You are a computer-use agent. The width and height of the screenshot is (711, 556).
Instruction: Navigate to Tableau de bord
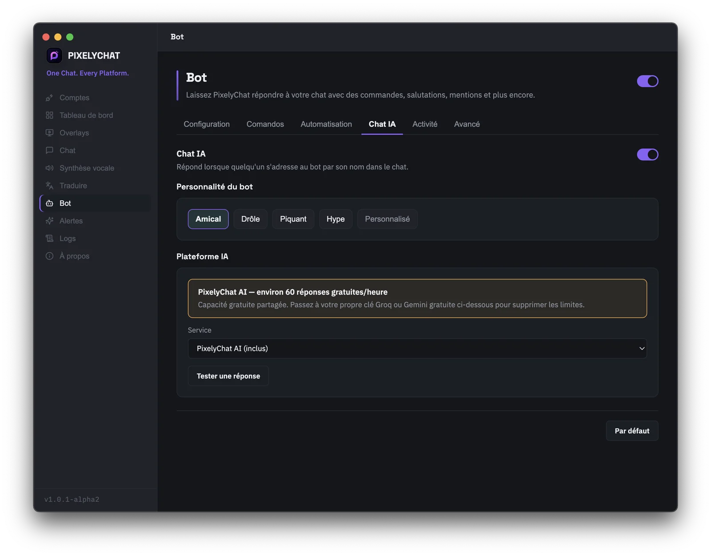95,115
